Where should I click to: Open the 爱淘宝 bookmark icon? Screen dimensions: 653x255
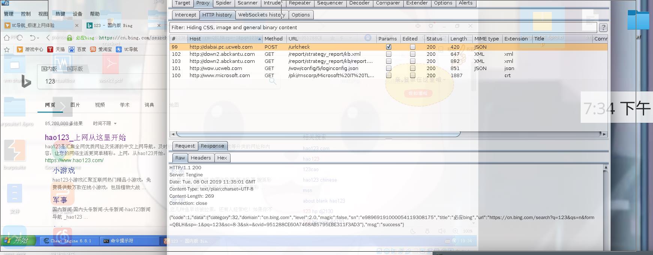[x=93, y=49]
